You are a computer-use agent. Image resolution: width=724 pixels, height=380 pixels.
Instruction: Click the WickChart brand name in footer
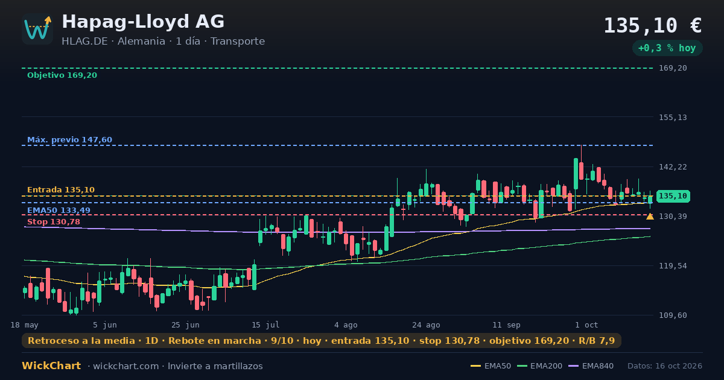click(x=51, y=366)
